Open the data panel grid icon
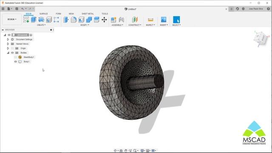 3,8
